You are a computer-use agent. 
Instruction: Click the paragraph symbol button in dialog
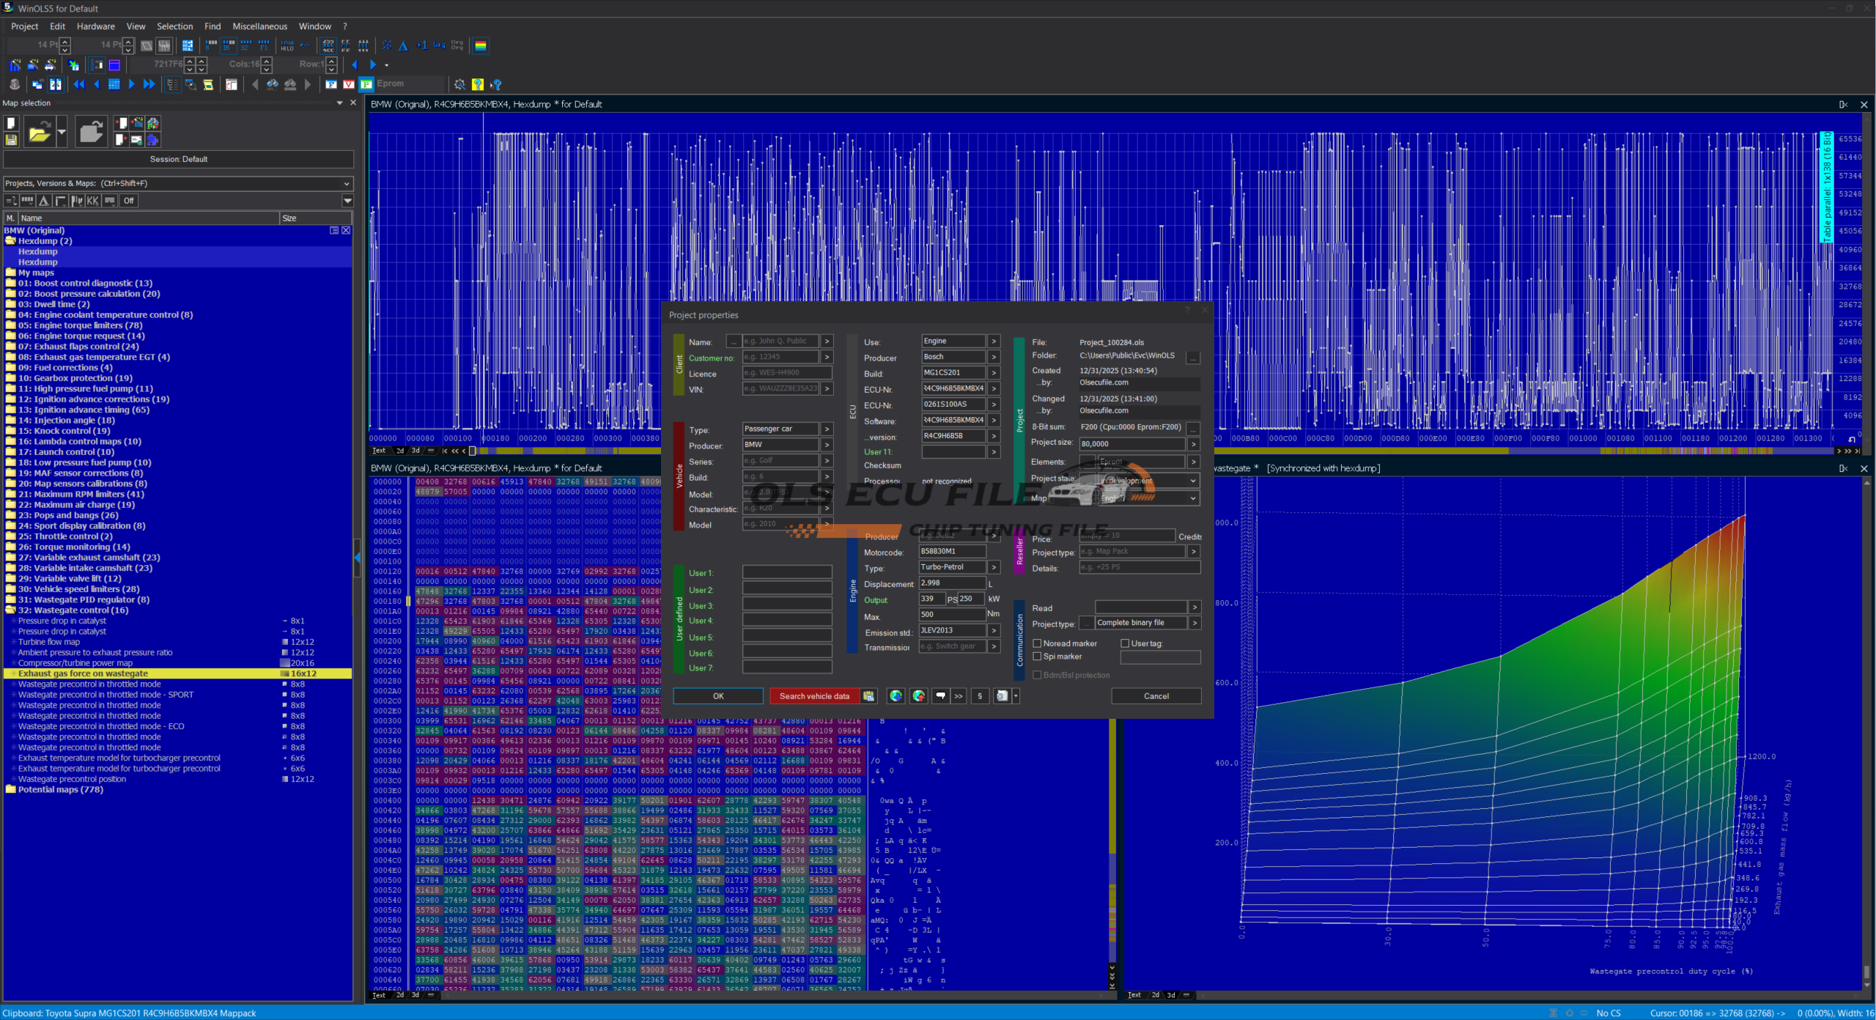pos(980,696)
